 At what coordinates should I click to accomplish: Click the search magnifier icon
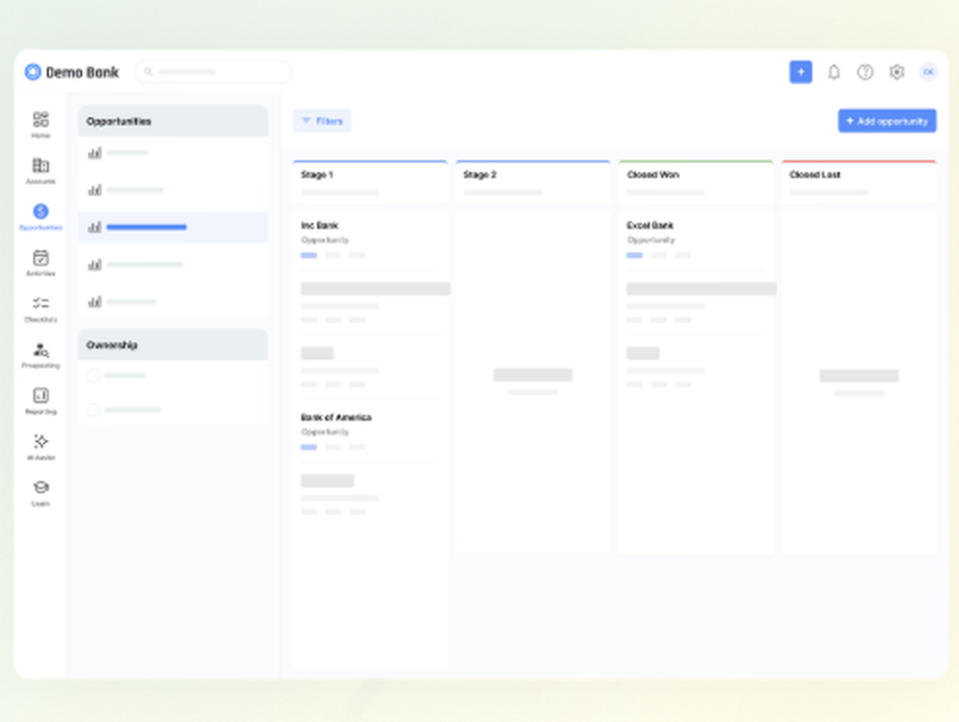(x=148, y=72)
